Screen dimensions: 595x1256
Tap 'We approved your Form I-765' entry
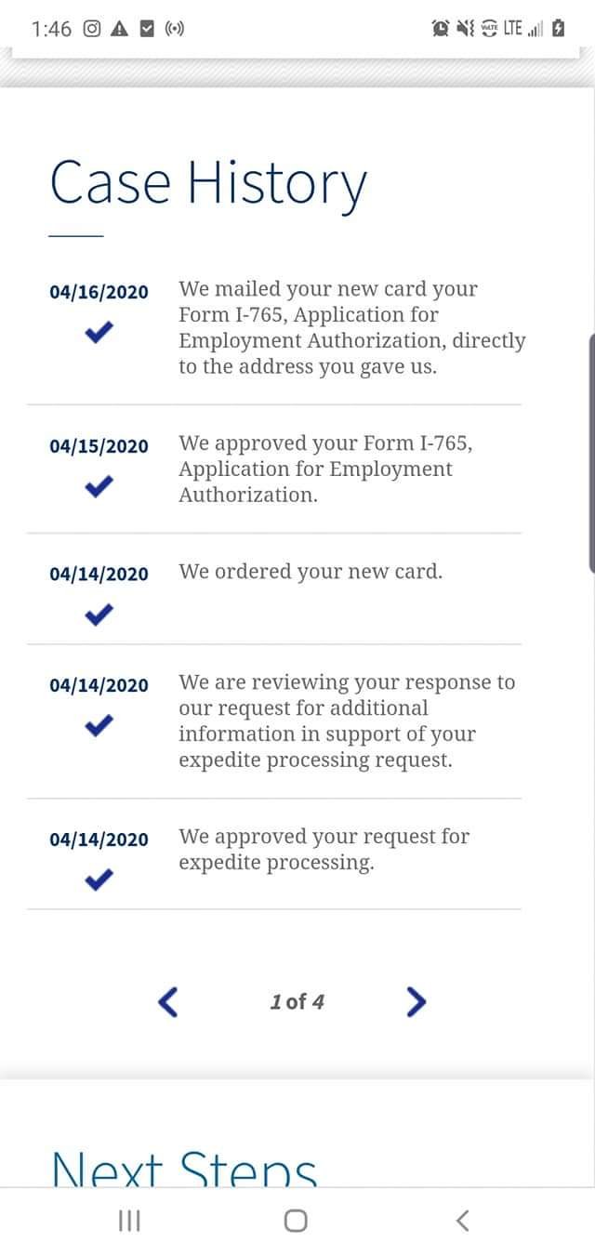(325, 469)
